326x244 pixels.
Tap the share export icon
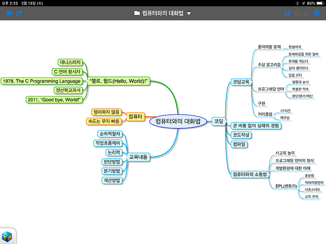click(x=288, y=13)
